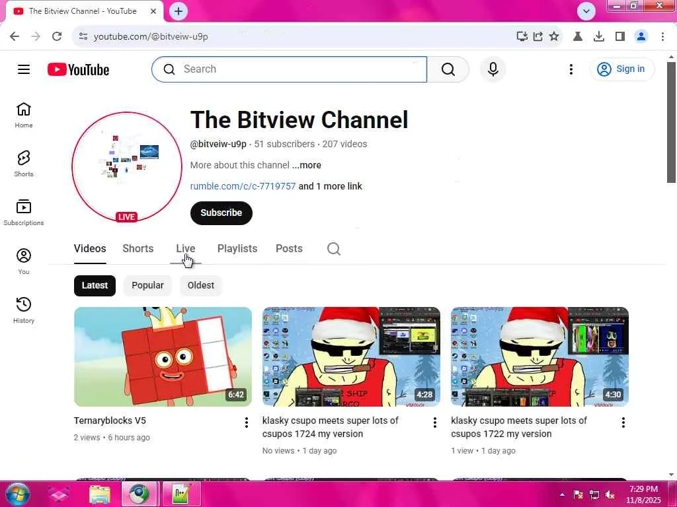677x507 pixels.
Task: Select the Latest filter chip
Action: (95, 285)
